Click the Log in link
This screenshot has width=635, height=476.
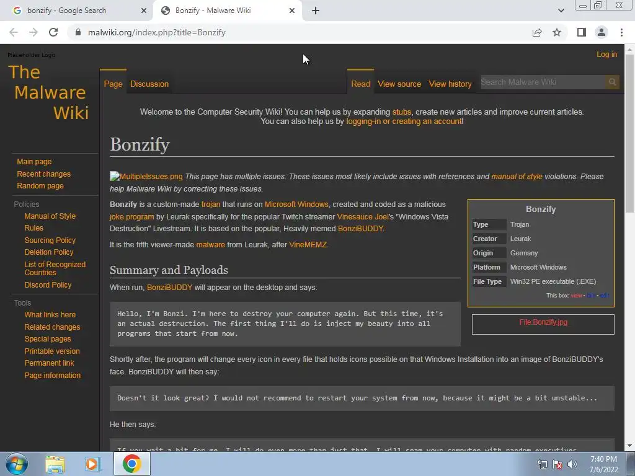pos(606,55)
